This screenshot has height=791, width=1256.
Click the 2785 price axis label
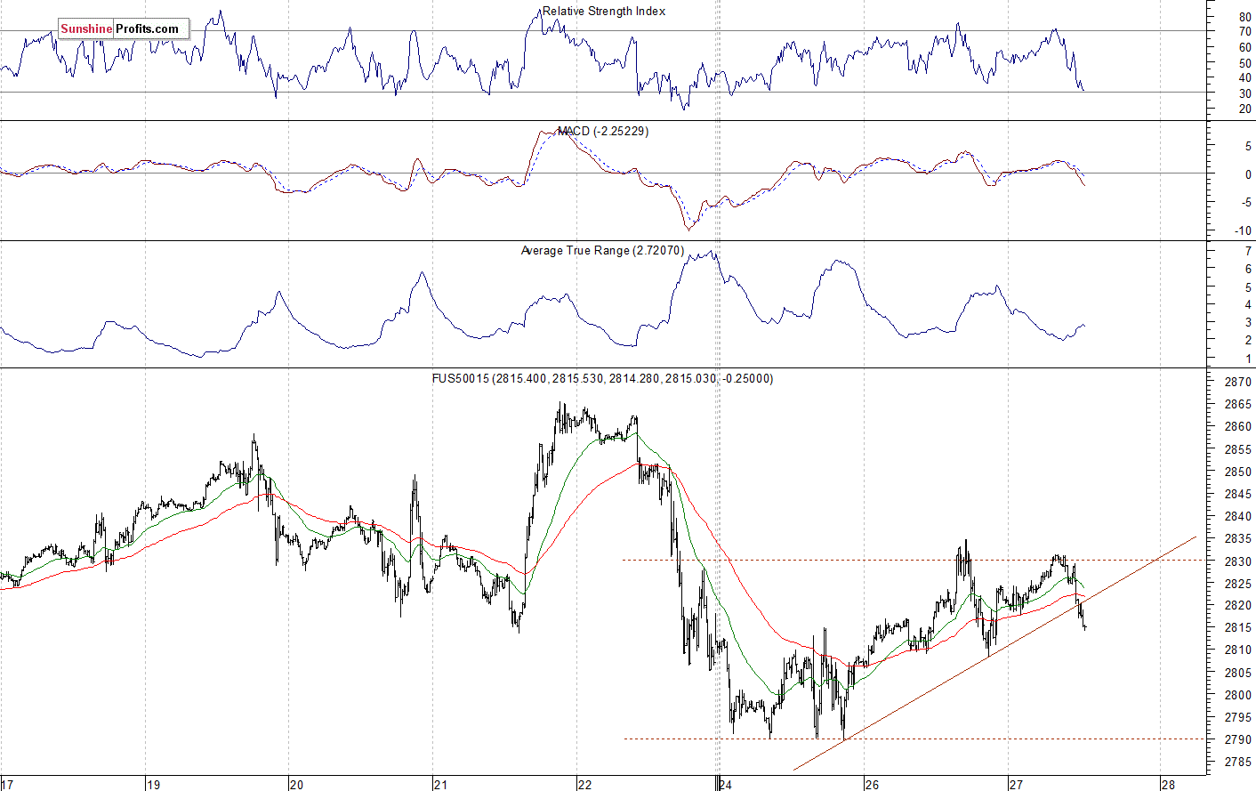(1237, 763)
